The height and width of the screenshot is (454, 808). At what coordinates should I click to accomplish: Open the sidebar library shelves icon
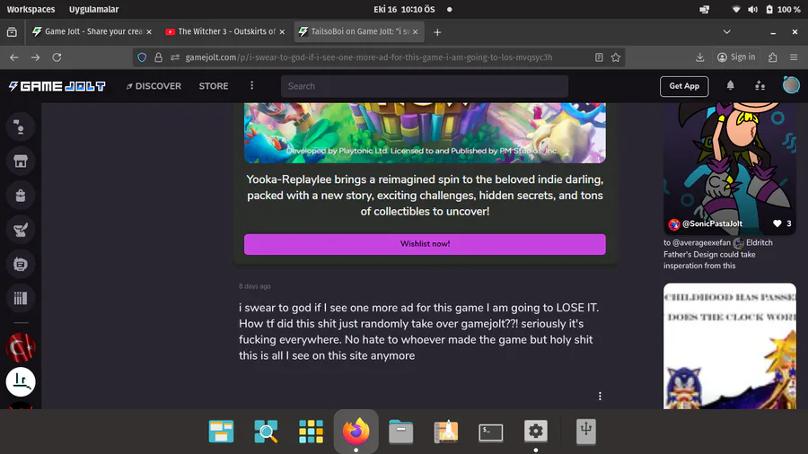click(20, 298)
